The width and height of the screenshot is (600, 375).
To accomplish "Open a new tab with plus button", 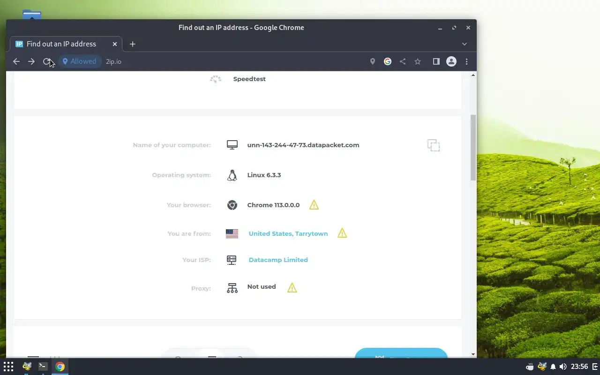I will pyautogui.click(x=133, y=44).
